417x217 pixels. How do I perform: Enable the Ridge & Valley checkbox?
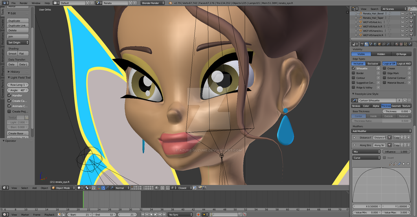[353, 88]
